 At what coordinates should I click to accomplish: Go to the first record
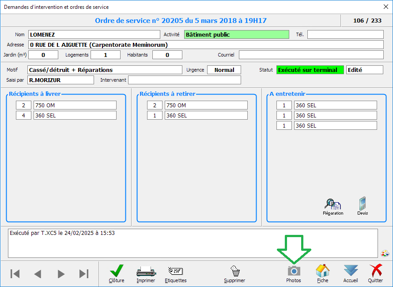point(15,274)
